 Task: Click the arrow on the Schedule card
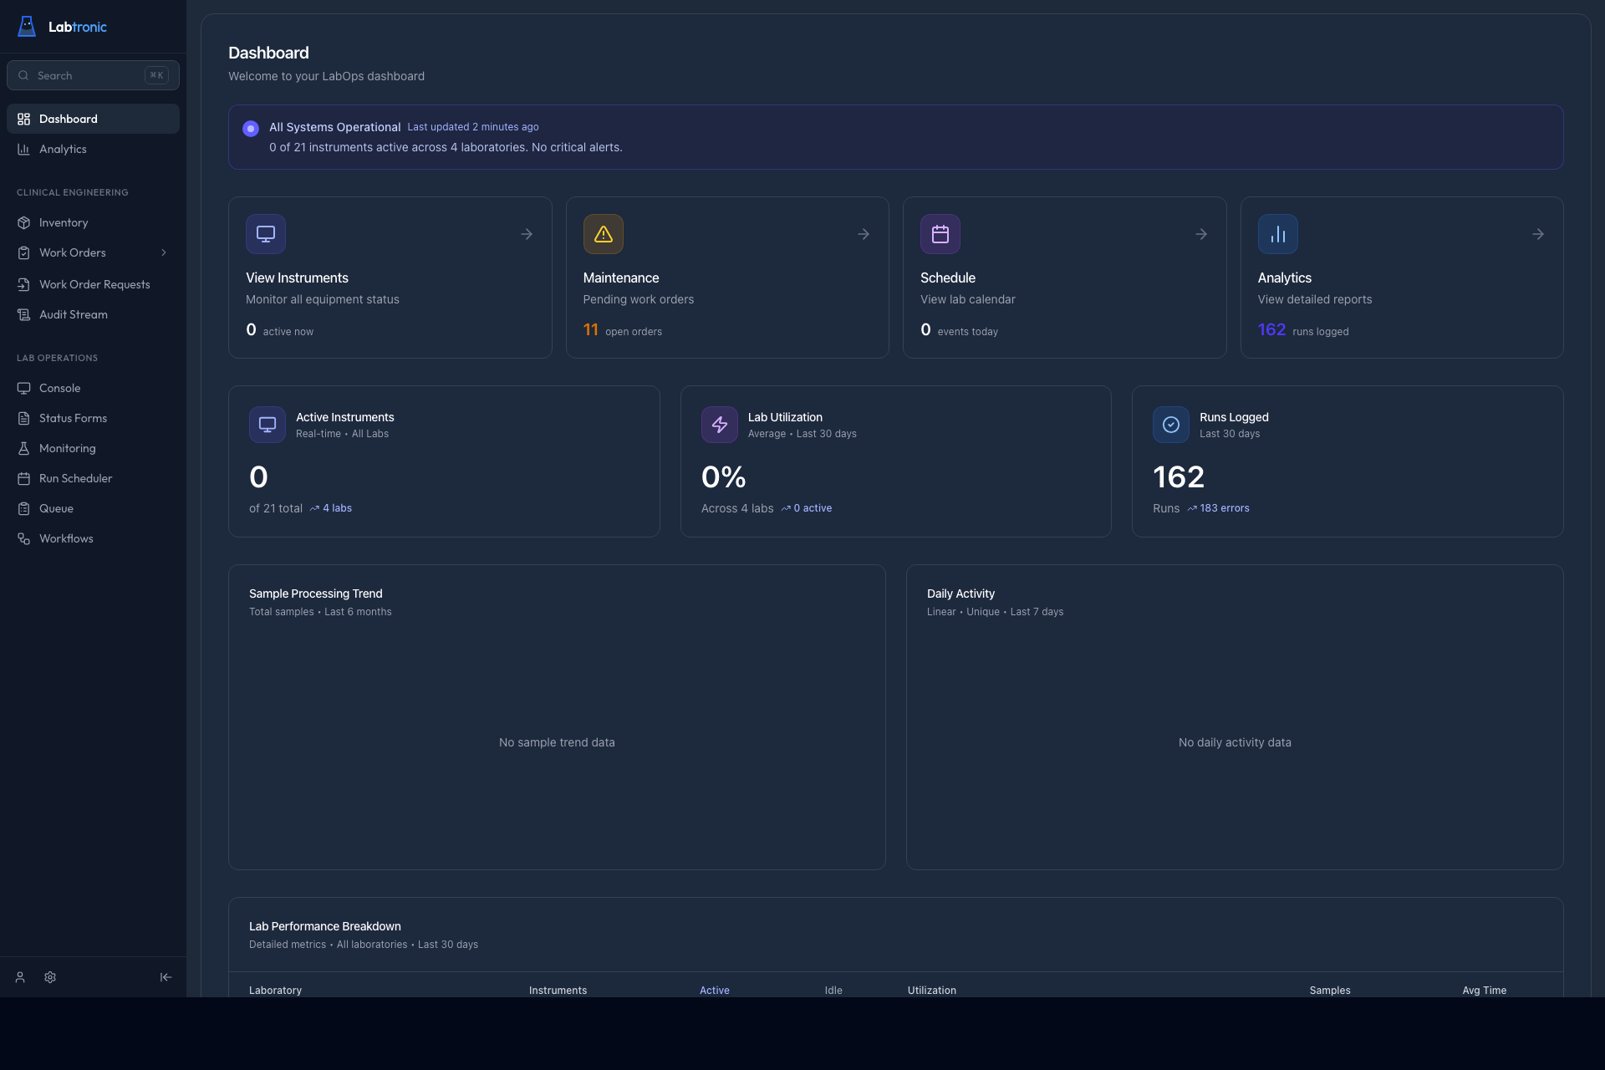coord(1200,234)
